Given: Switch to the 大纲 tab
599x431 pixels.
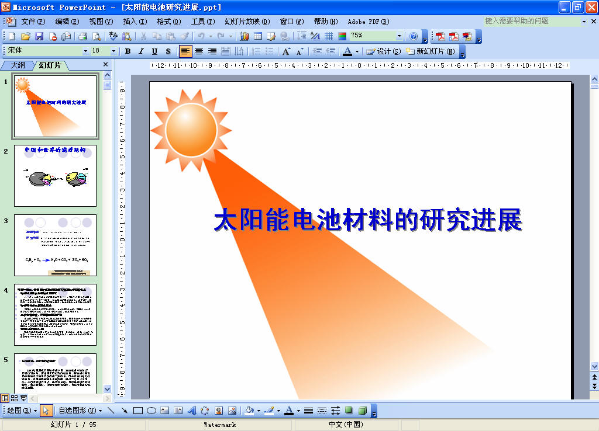Looking at the screenshot, I should pos(18,65).
